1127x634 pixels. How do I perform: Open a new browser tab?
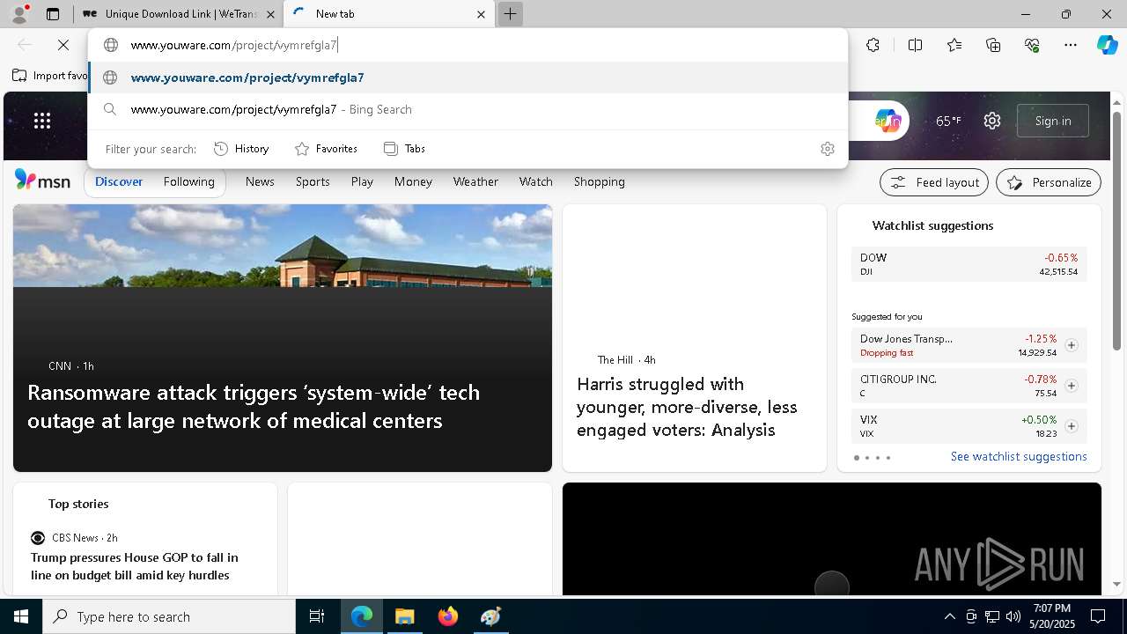tap(510, 14)
